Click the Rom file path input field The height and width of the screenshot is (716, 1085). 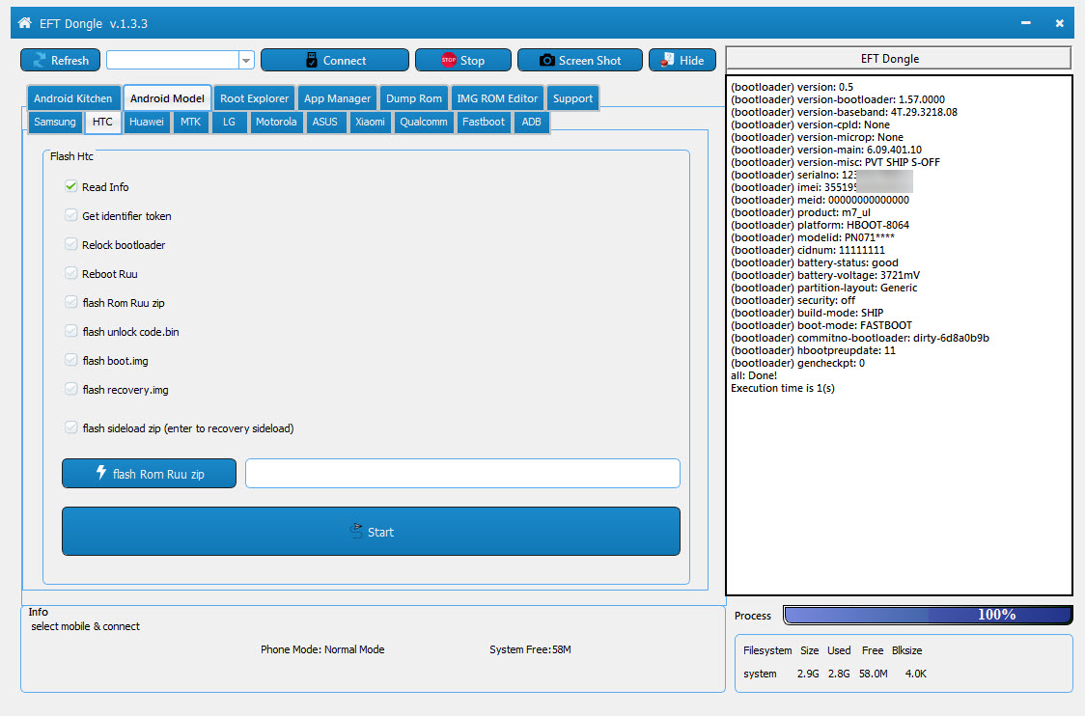[x=463, y=473]
